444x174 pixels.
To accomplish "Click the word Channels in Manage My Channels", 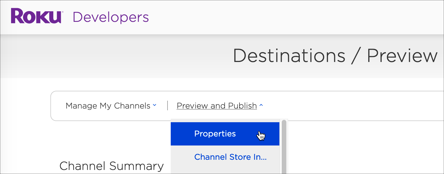I will click(132, 106).
